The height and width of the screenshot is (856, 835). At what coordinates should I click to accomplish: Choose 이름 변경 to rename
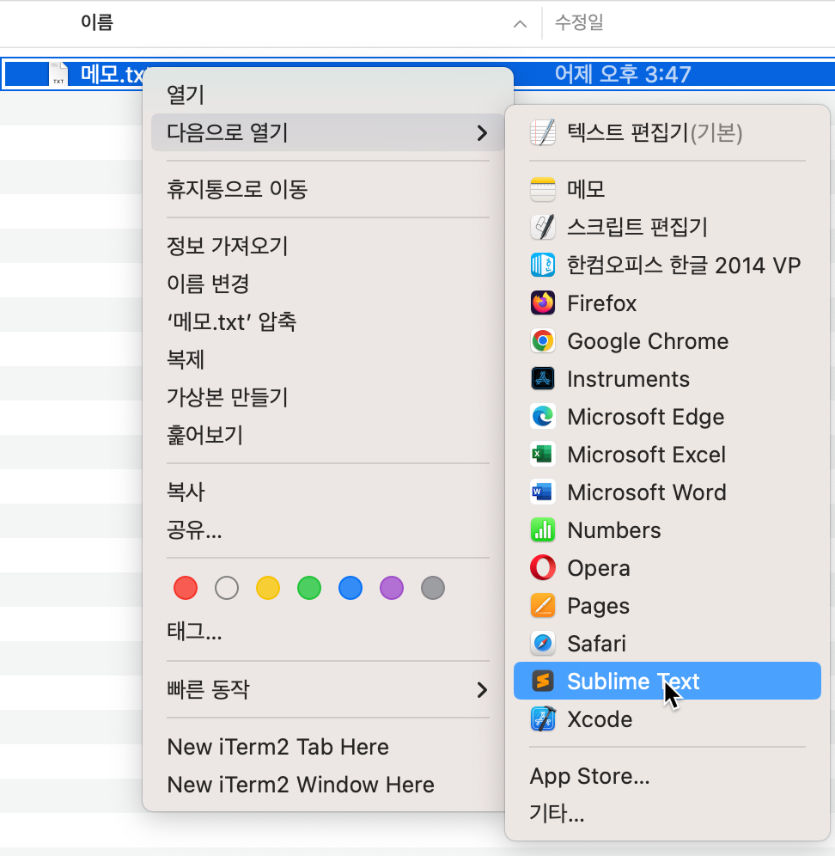tap(327, 284)
